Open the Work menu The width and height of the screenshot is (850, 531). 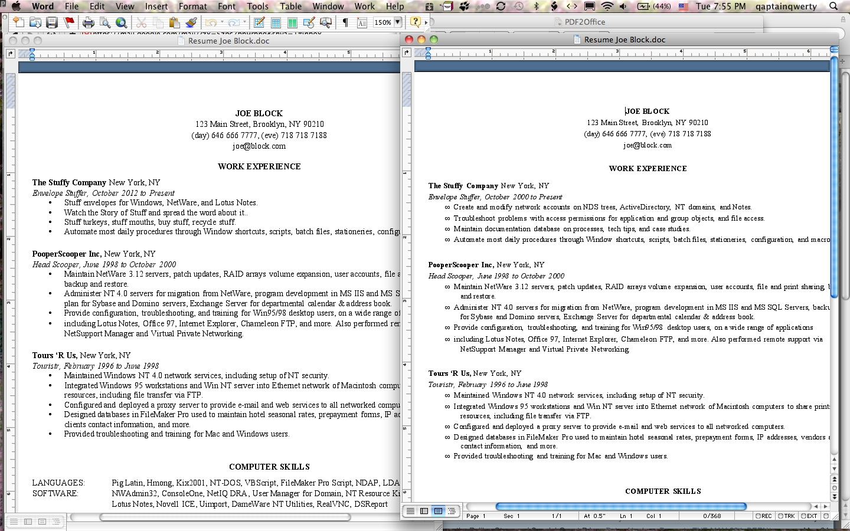365,6
